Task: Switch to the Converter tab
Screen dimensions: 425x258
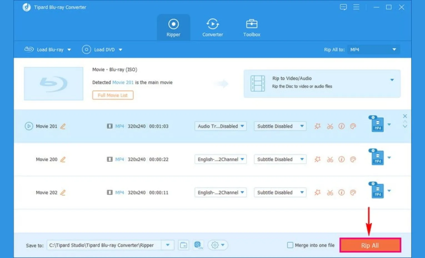Action: 212,28
